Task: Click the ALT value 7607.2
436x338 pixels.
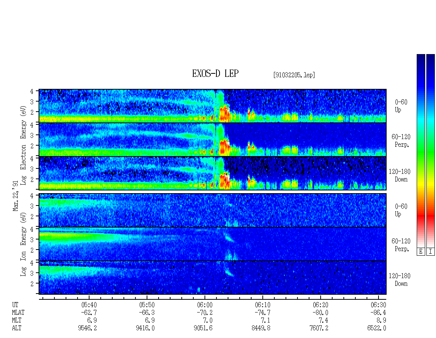Action: [x=319, y=328]
